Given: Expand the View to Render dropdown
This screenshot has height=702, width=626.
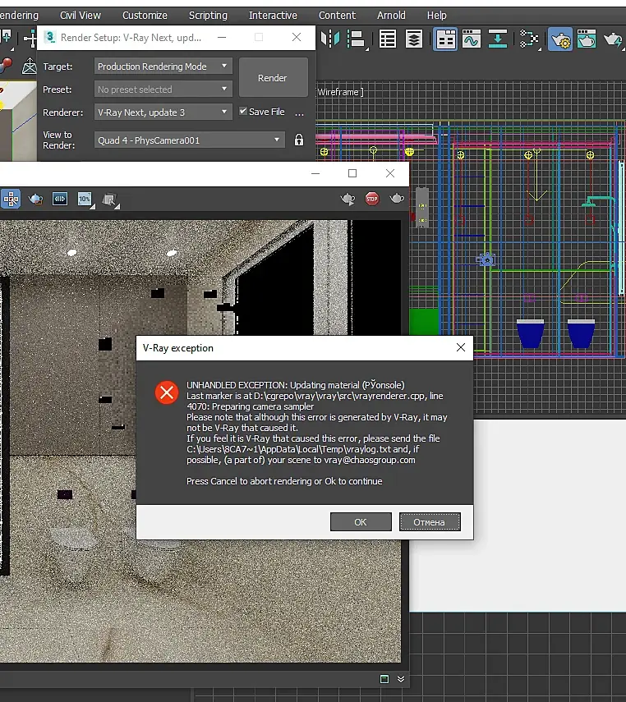Looking at the screenshot, I should pos(189,140).
